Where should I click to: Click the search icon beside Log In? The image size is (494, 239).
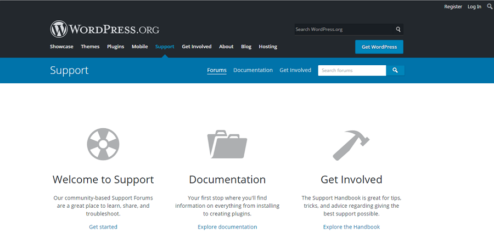(490, 6)
